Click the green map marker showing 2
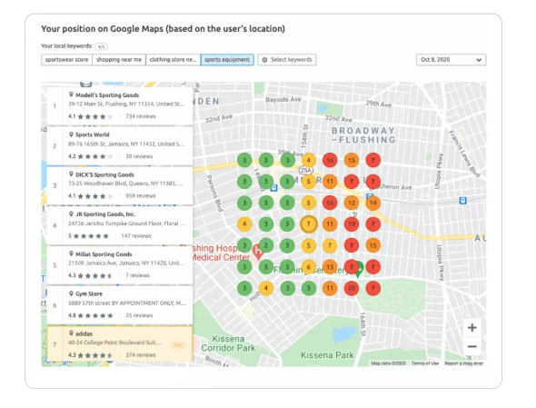Screen dimensions: 536x408 (x=266, y=245)
